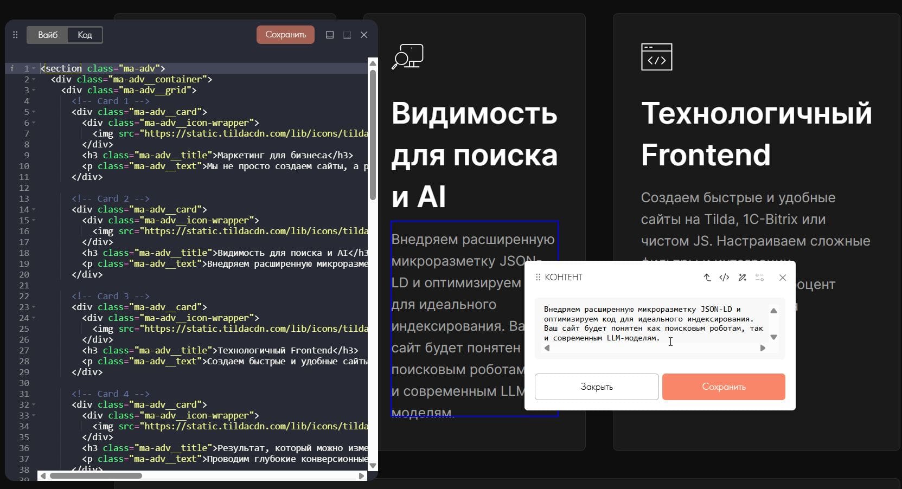
Task: Collapse the icon-wrapper fold on line 33
Action: [34, 416]
